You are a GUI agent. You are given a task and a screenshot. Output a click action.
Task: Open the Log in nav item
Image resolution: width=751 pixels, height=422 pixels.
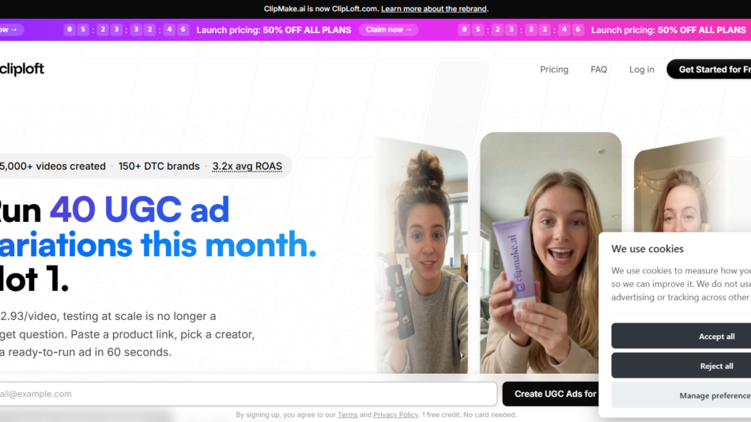coord(641,70)
